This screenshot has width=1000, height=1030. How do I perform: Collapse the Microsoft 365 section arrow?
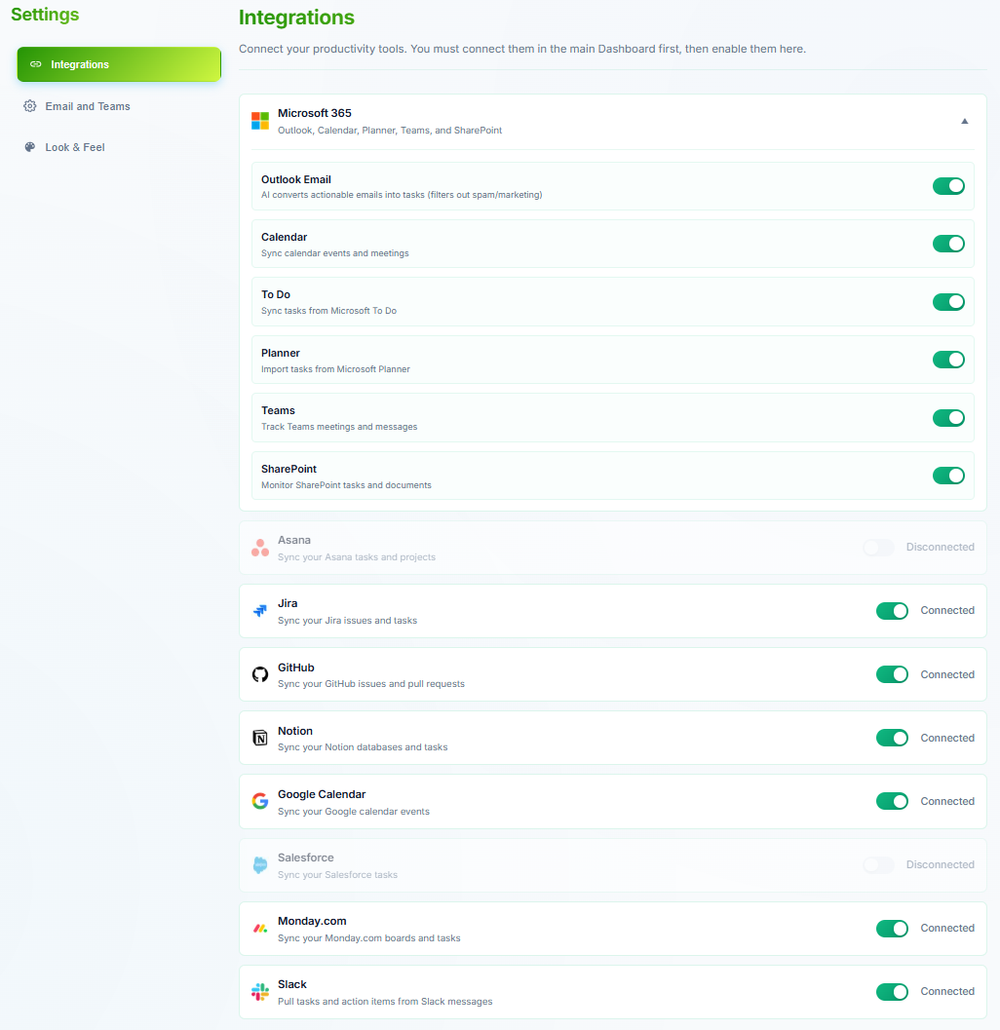pyautogui.click(x=965, y=121)
